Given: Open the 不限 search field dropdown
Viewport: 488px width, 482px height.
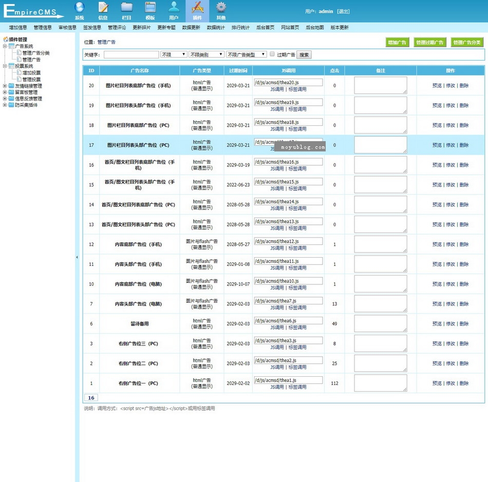Looking at the screenshot, I should pos(174,54).
